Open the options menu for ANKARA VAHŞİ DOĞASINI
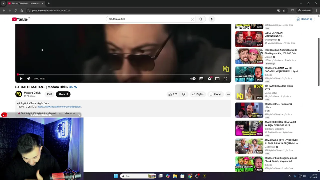This screenshot has height=180, width=320. coord(301,68)
